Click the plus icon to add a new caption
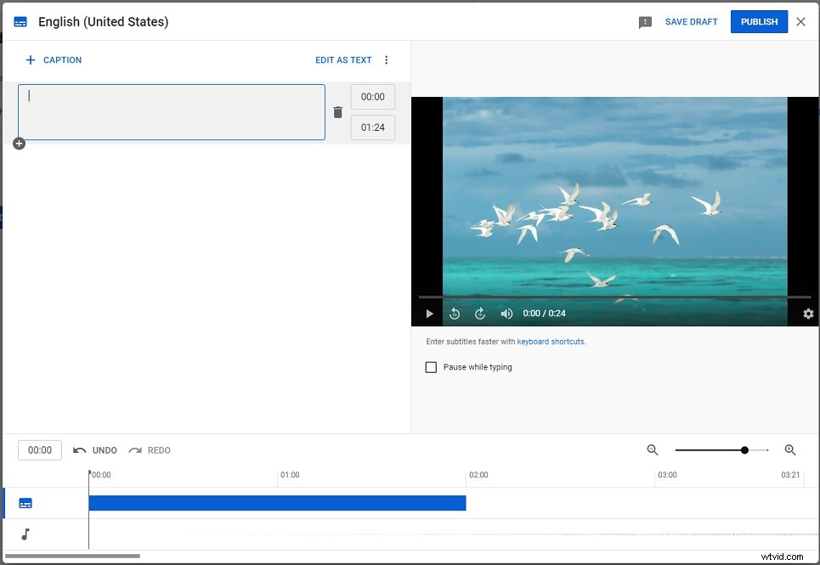The height and width of the screenshot is (565, 820). (x=19, y=144)
